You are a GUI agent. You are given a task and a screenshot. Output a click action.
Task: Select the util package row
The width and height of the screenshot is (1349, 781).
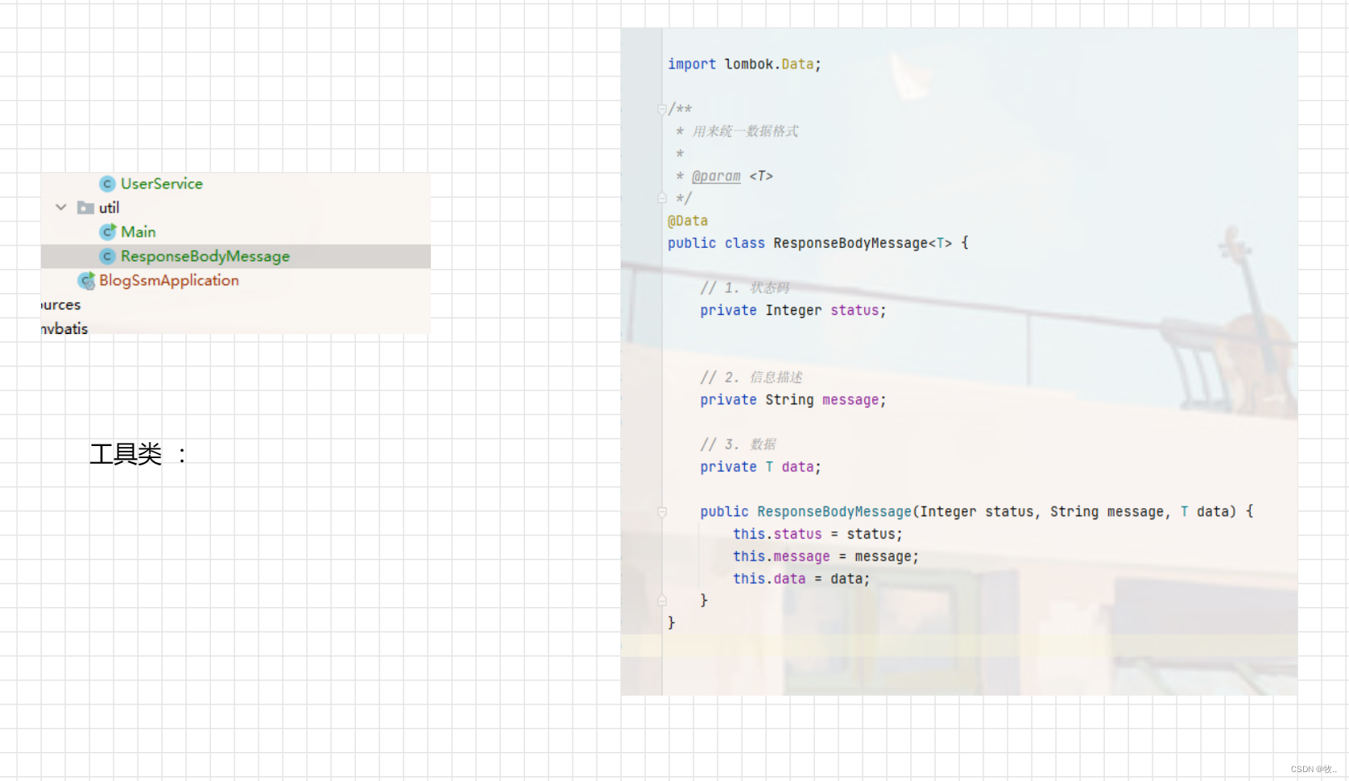[236, 208]
